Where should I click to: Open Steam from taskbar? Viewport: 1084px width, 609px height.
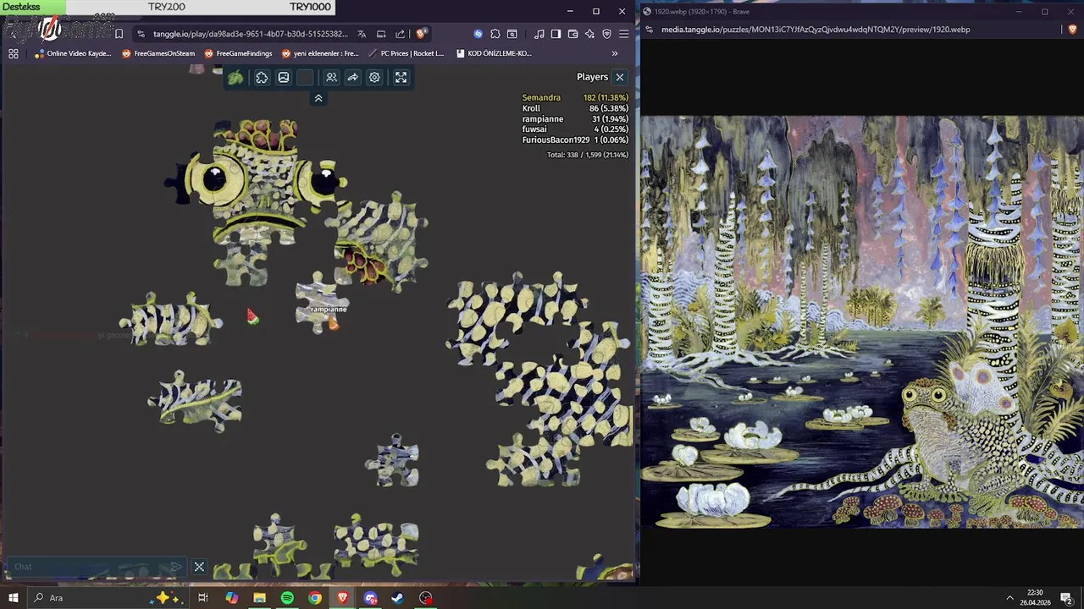pyautogui.click(x=398, y=598)
